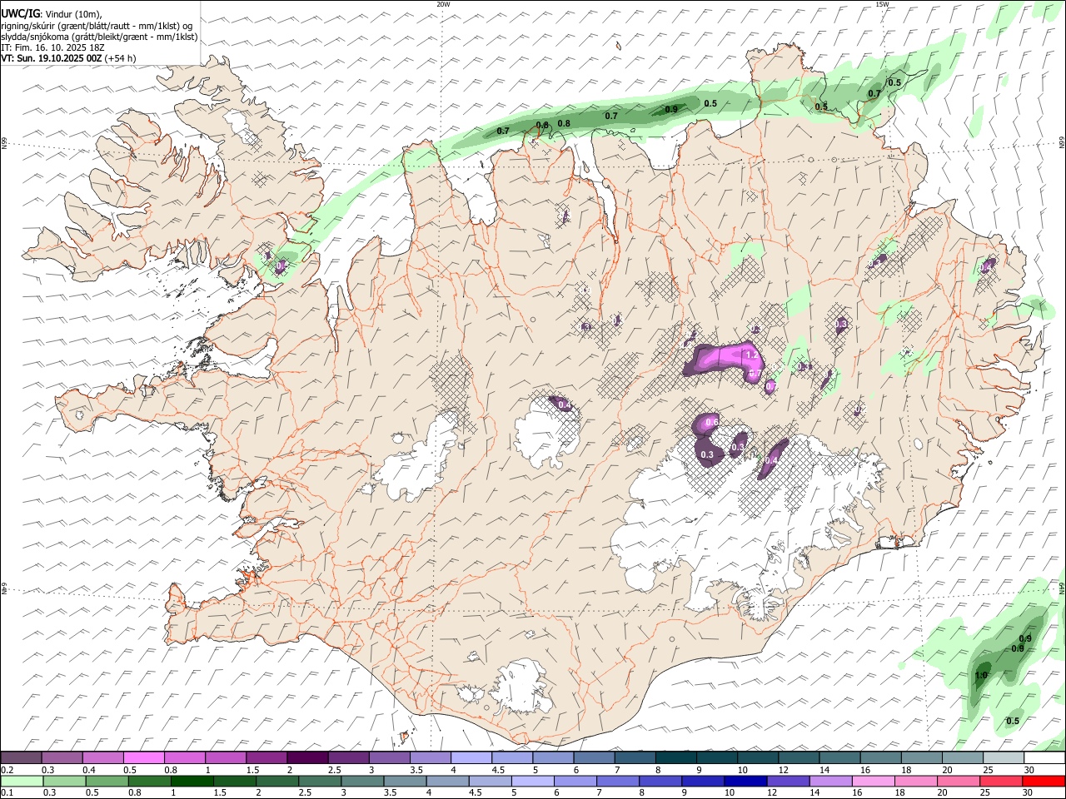
Task: Choose the pale green 0.1 swatch in bottom legend row
Action: [x=22, y=781]
